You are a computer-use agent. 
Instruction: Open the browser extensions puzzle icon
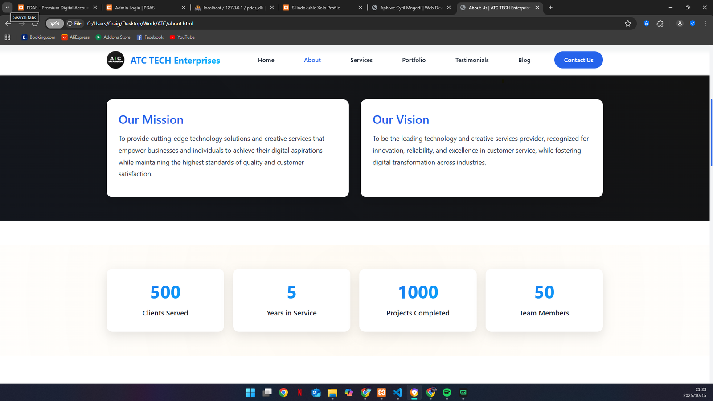[660, 23]
